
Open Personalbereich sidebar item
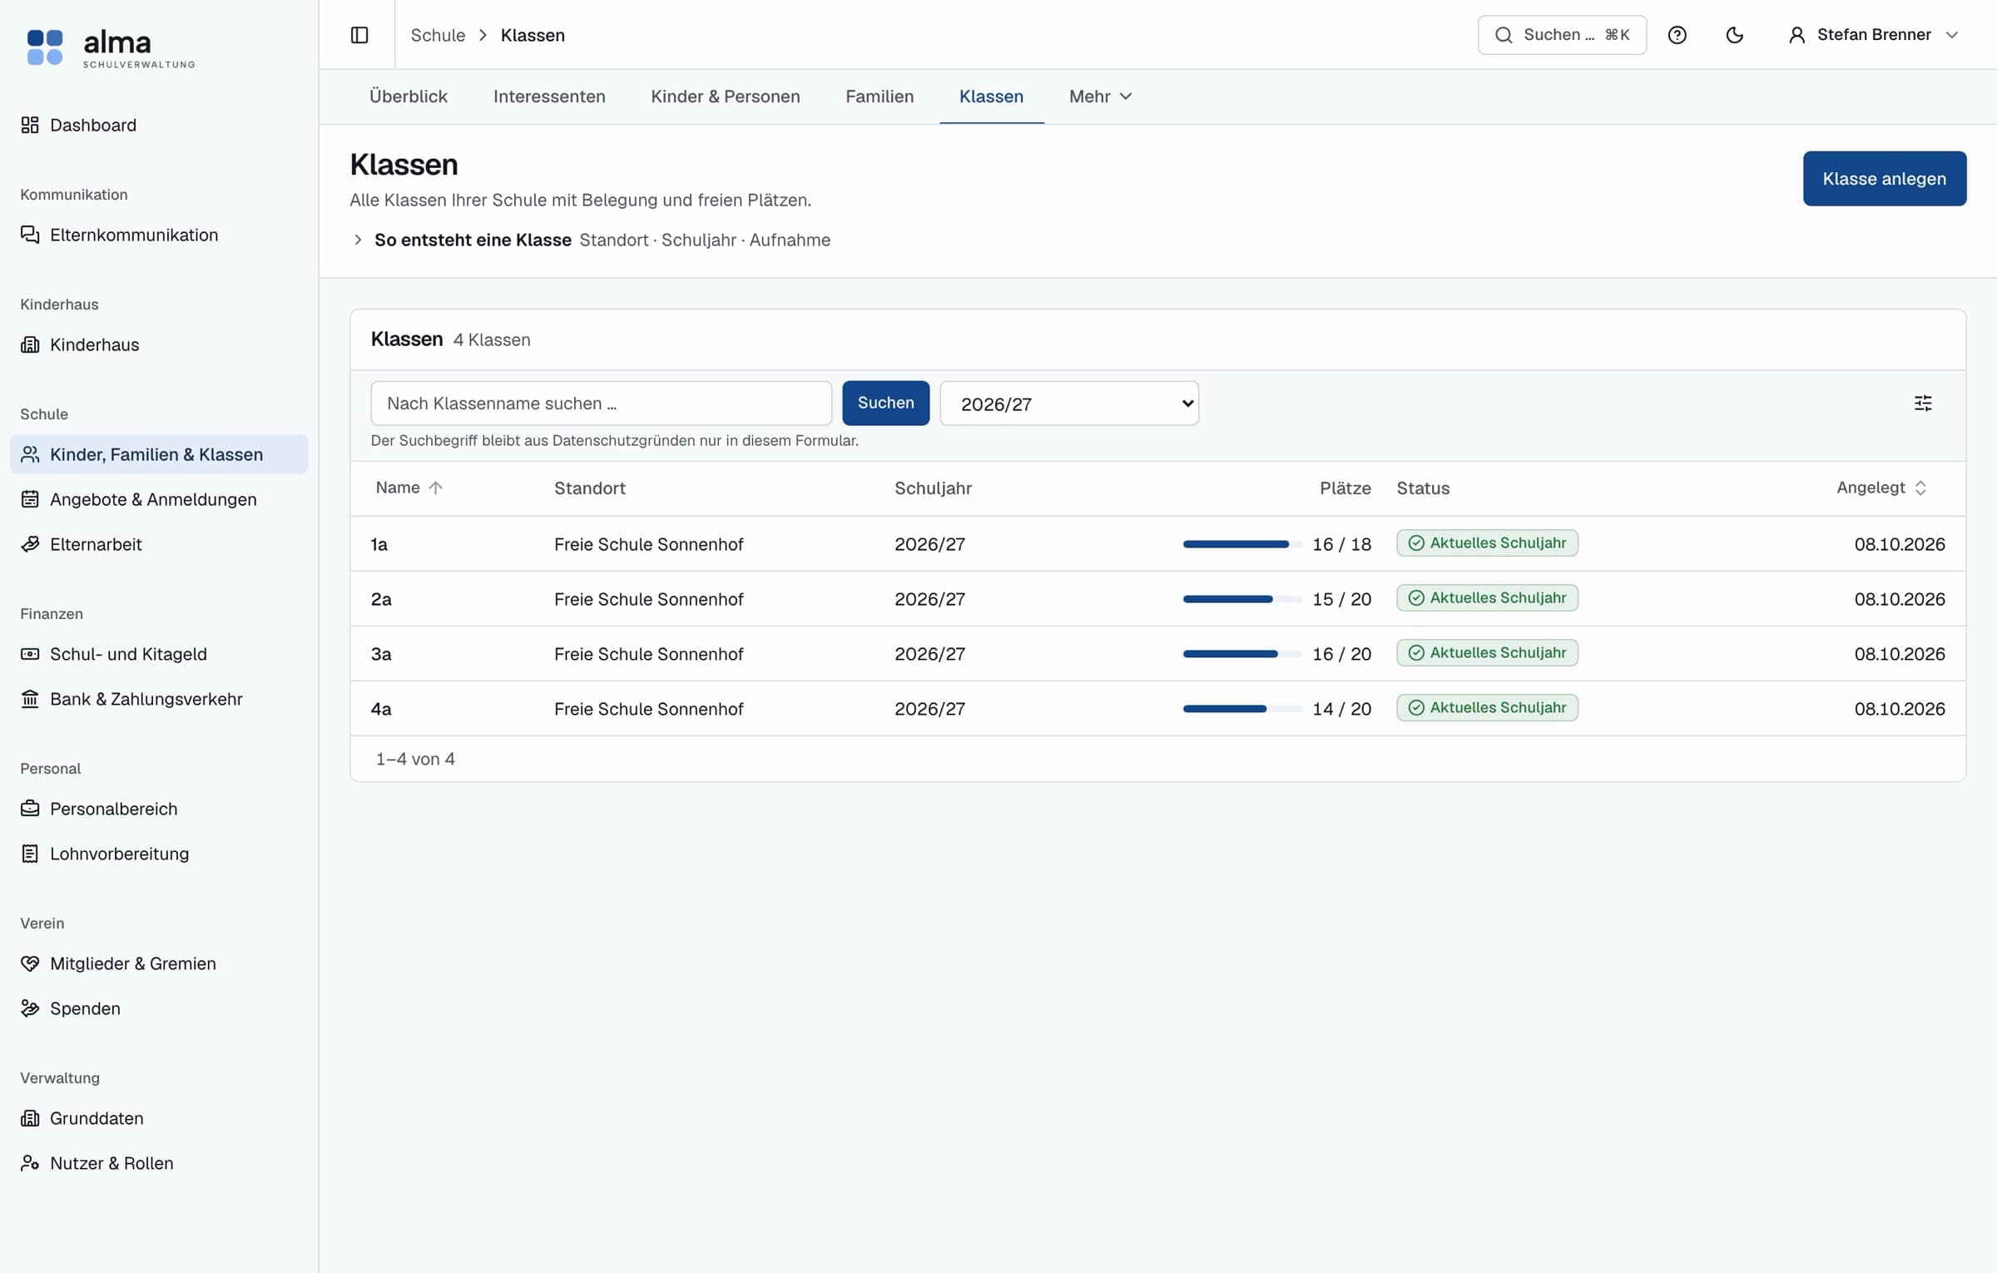tap(159, 809)
